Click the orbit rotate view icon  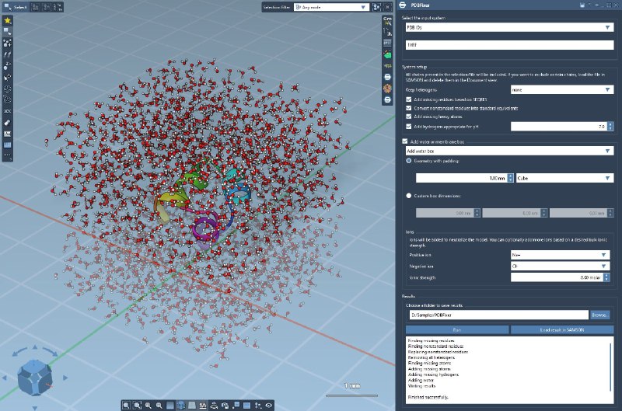(215, 405)
